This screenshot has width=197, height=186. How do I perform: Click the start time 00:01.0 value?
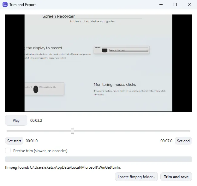[32, 141]
